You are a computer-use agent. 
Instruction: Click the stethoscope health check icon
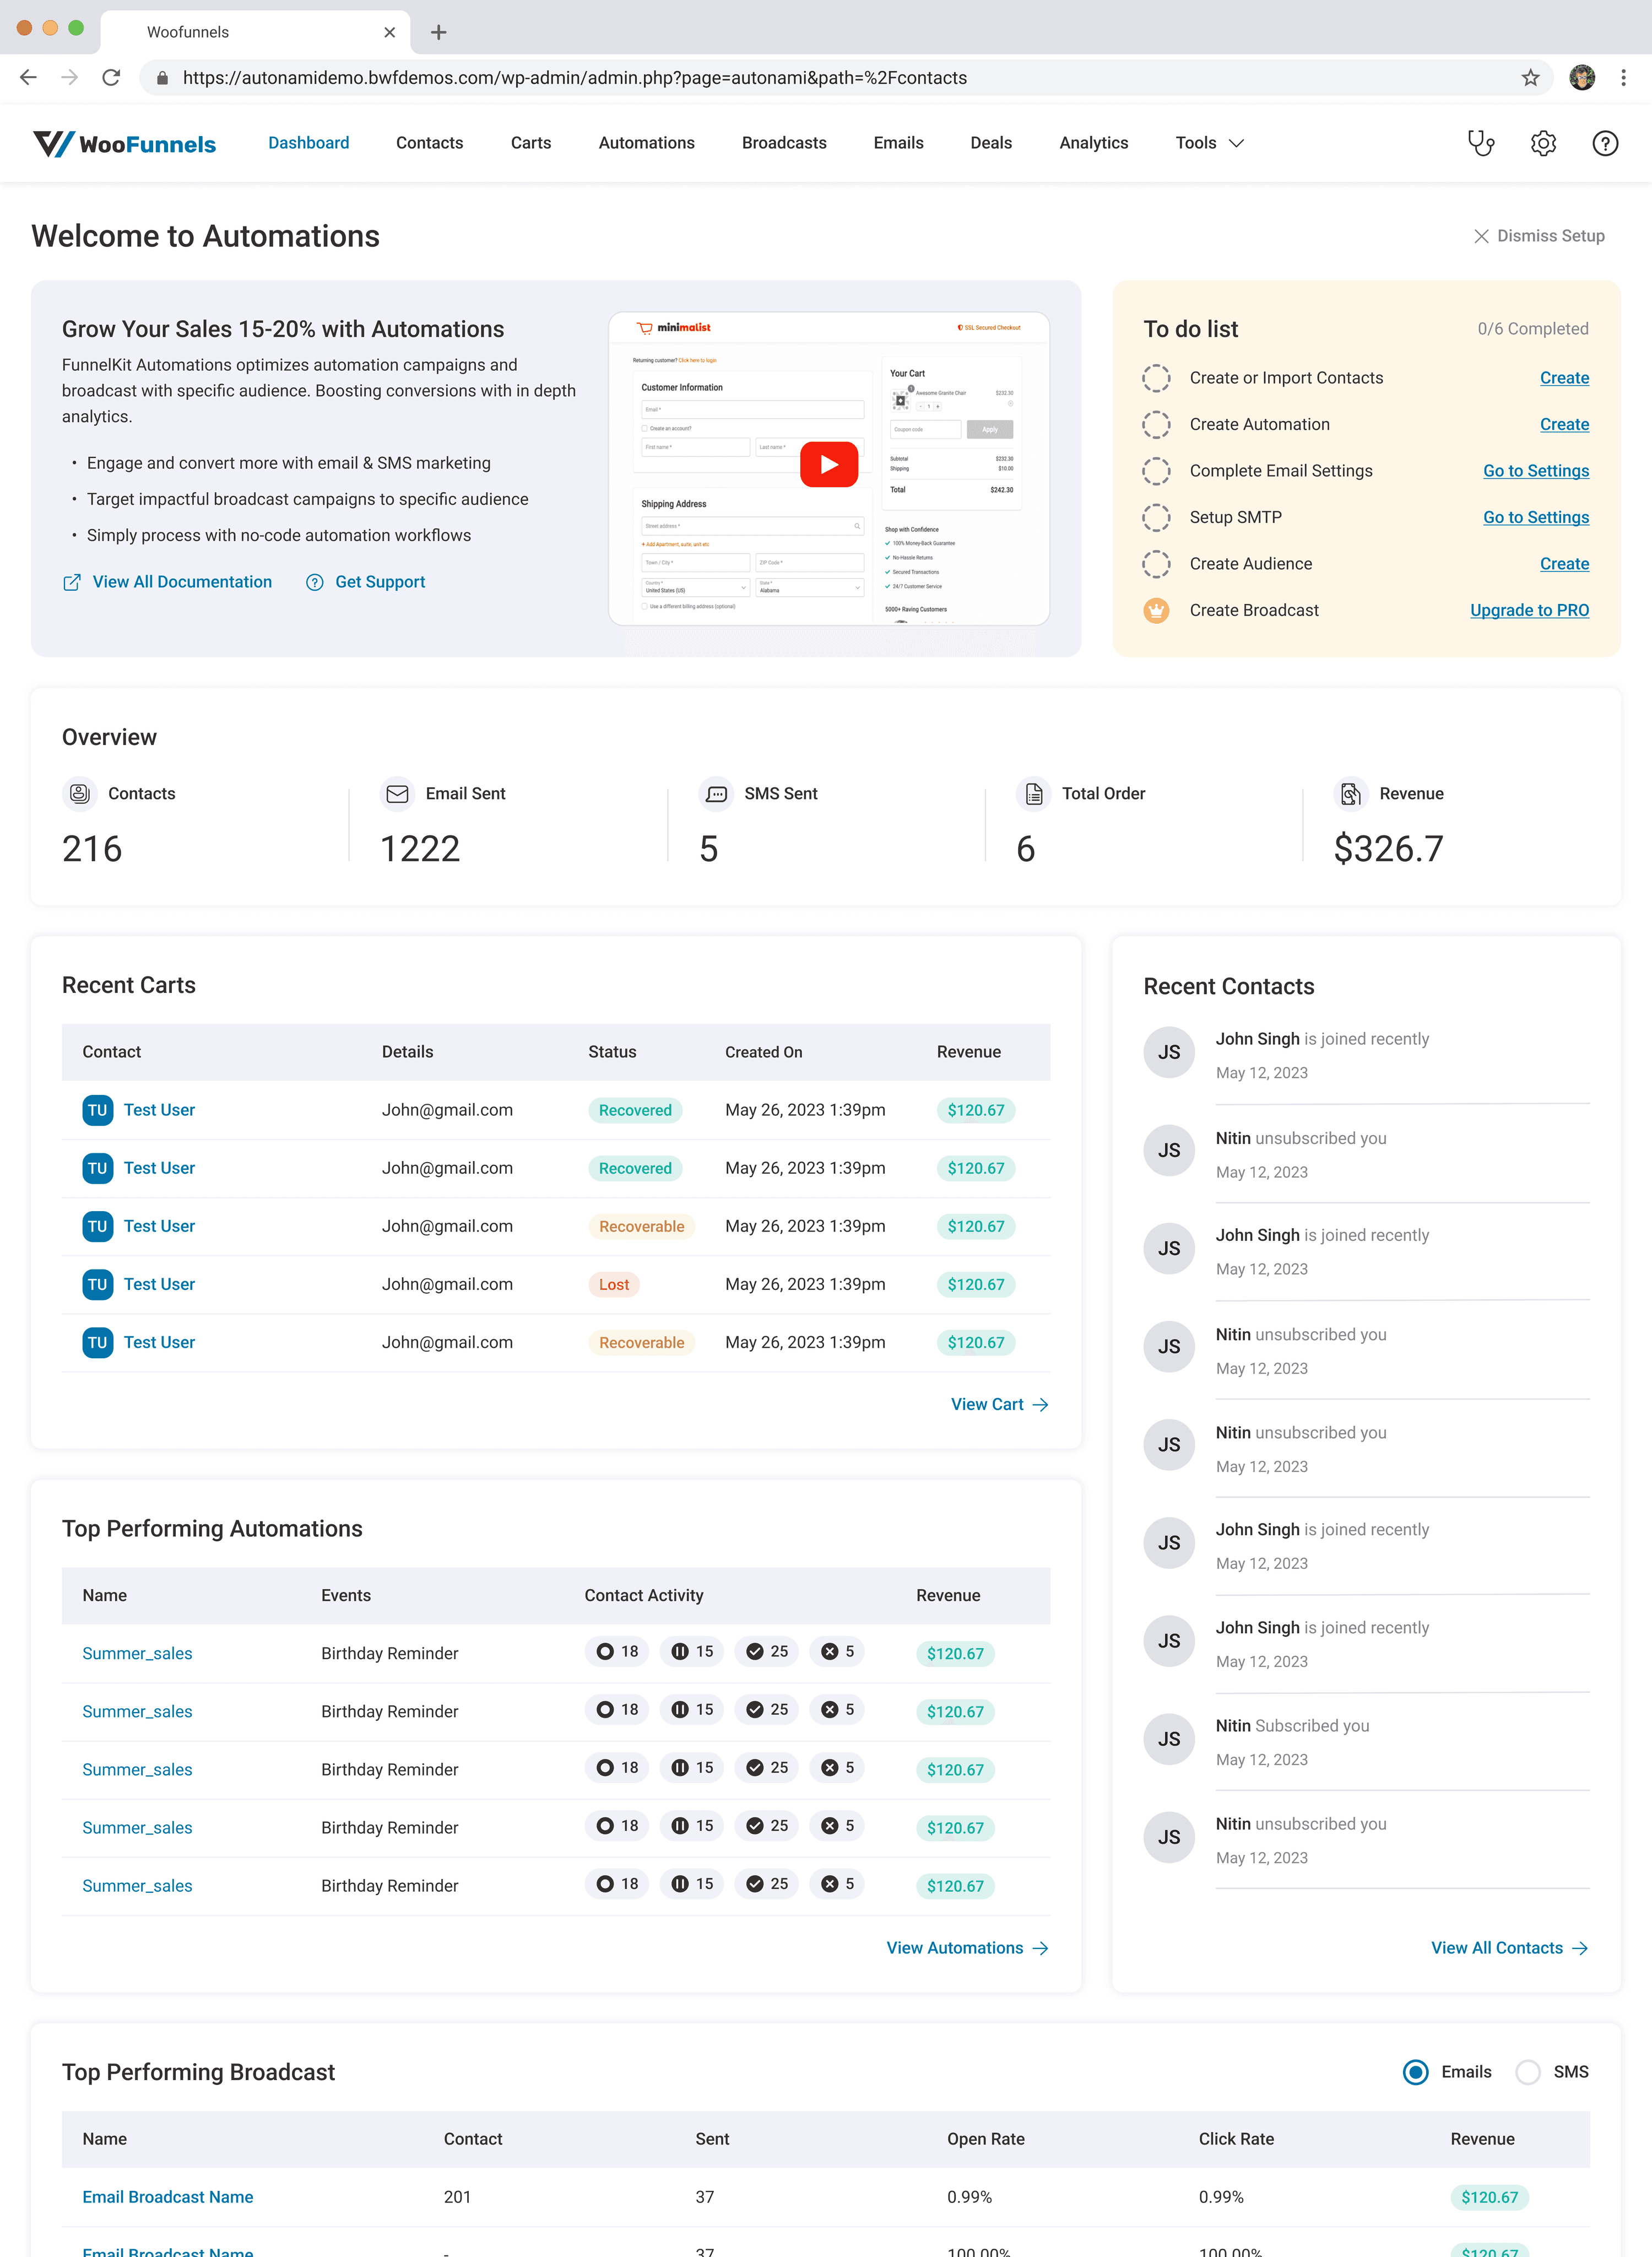[1480, 143]
